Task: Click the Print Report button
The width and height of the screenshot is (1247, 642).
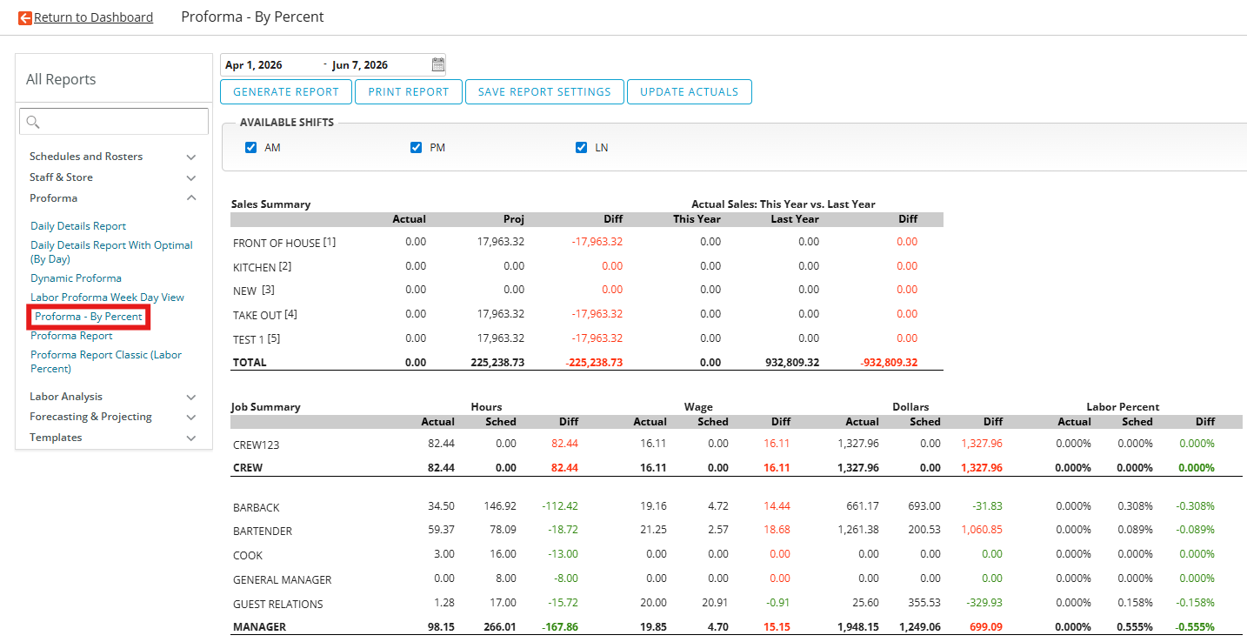Action: [x=409, y=91]
